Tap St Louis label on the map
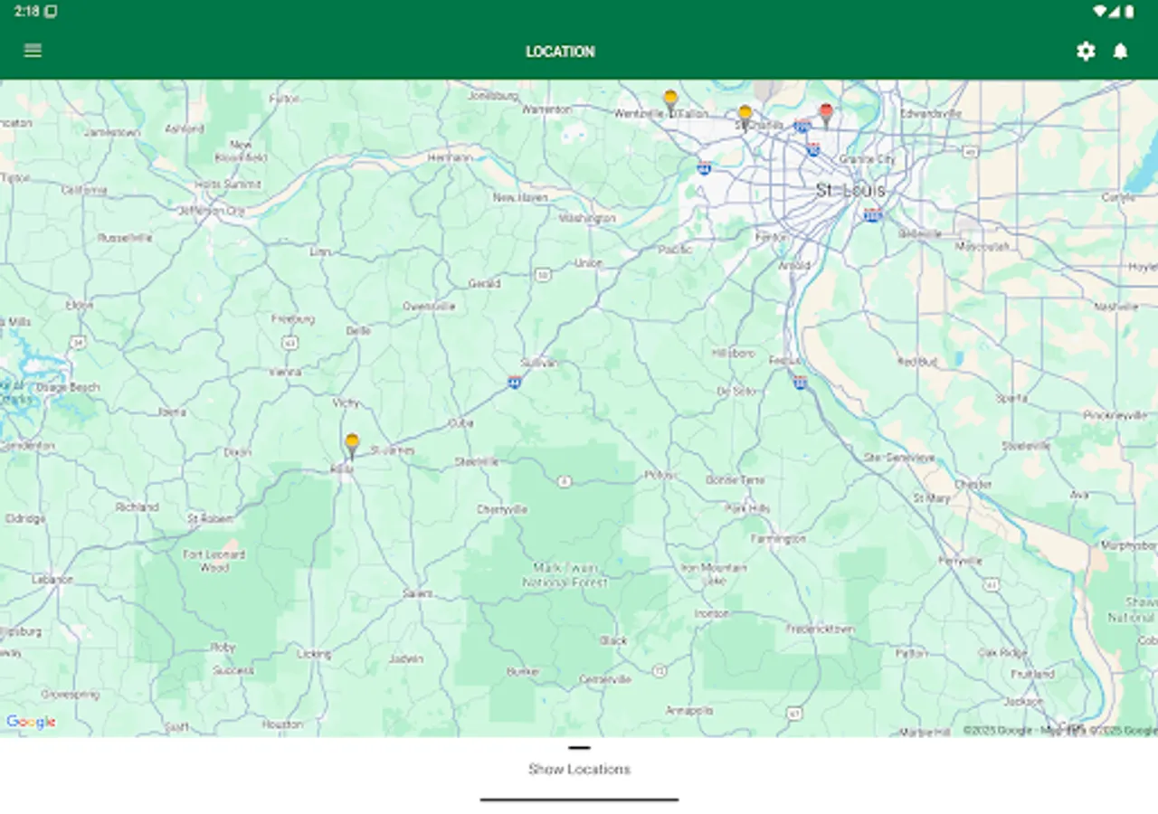Screen dimensions: 1158x814 coord(851,191)
